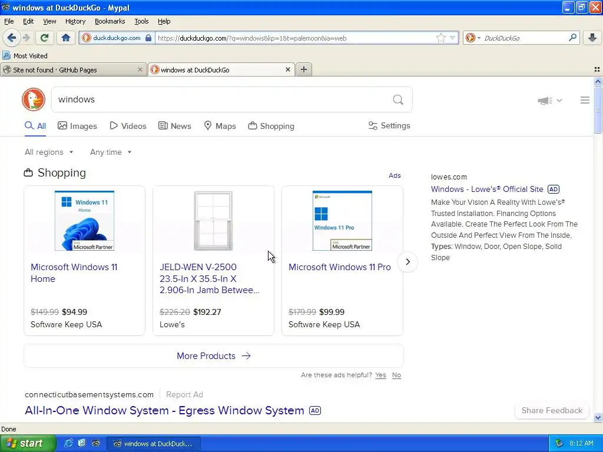Click the toolbar search magnifier icon
The height and width of the screenshot is (452, 603).
(572, 38)
